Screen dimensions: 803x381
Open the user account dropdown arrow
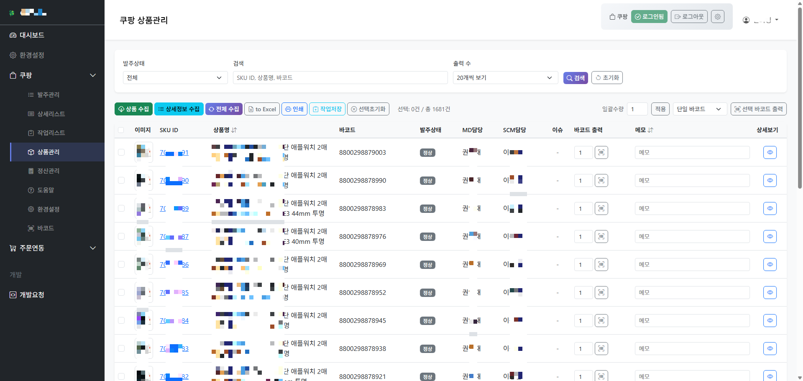click(777, 20)
